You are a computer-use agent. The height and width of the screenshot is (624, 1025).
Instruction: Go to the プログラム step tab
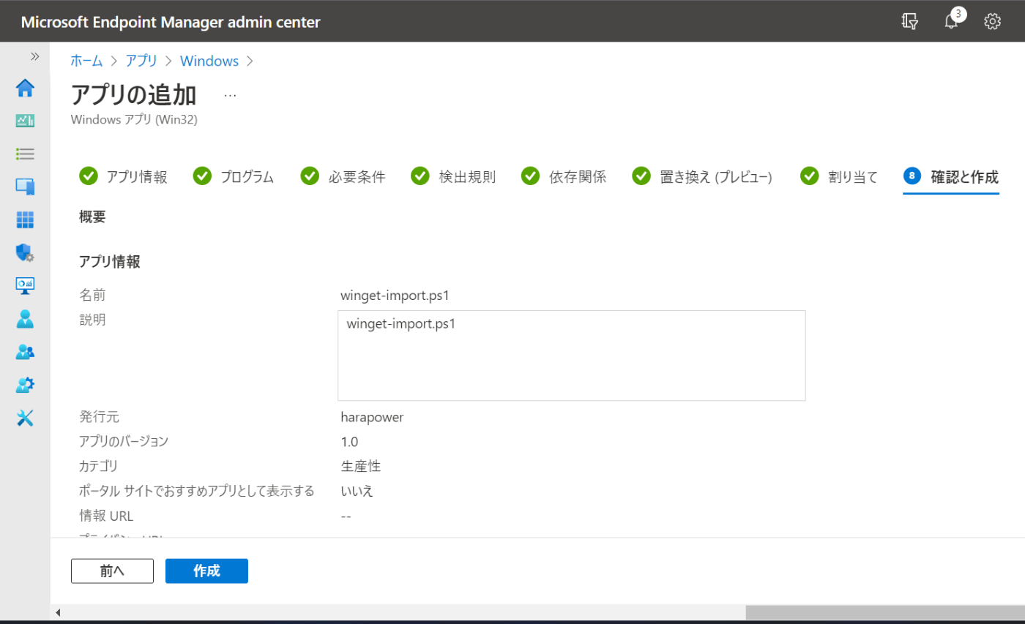coord(234,177)
